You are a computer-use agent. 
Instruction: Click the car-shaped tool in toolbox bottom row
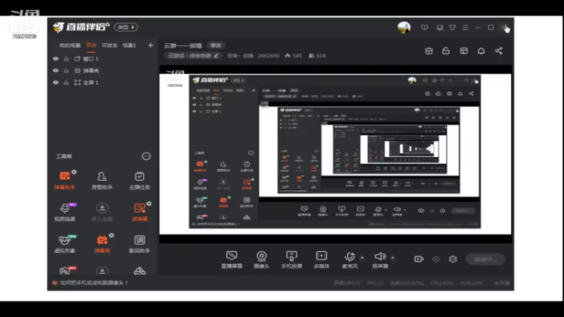click(140, 271)
